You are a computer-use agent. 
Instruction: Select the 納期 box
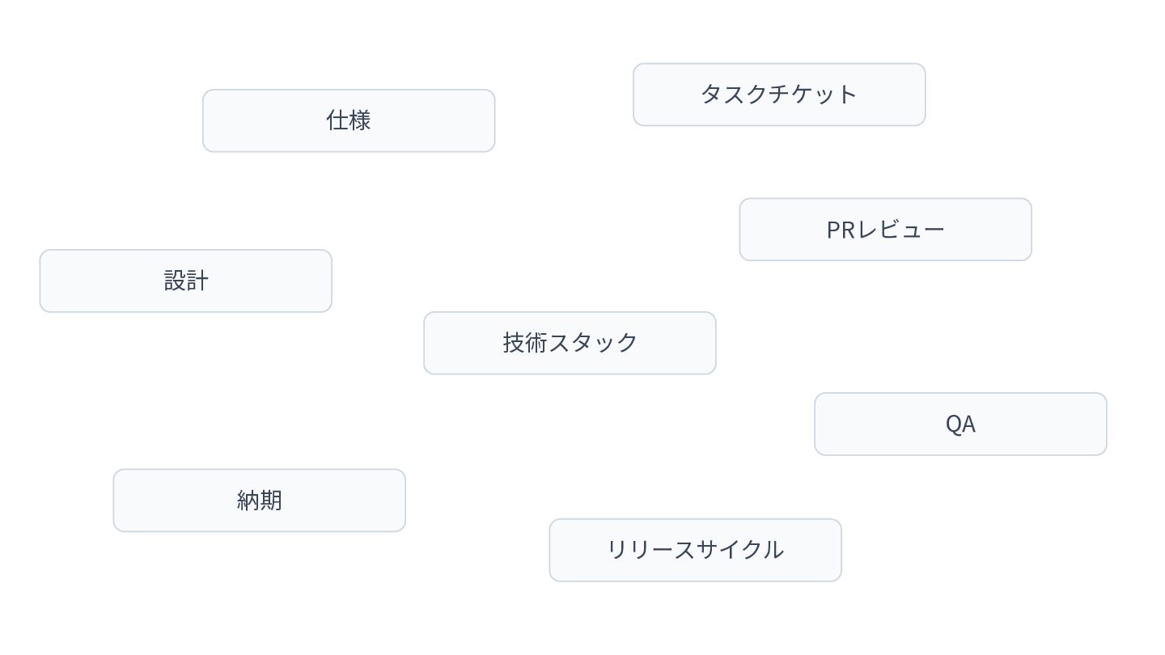click(260, 501)
